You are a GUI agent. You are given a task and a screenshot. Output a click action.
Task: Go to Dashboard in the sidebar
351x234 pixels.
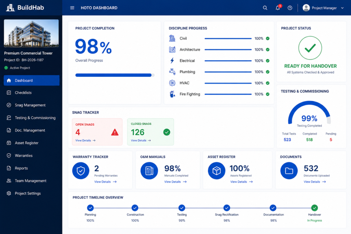[32, 80]
